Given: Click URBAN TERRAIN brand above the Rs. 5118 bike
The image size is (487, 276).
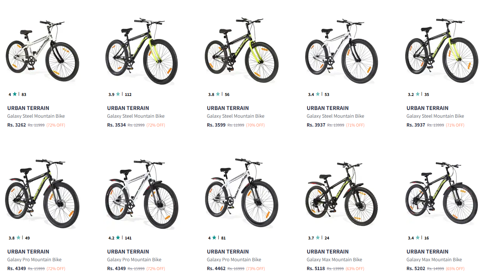Looking at the screenshot, I should pos(327,252).
